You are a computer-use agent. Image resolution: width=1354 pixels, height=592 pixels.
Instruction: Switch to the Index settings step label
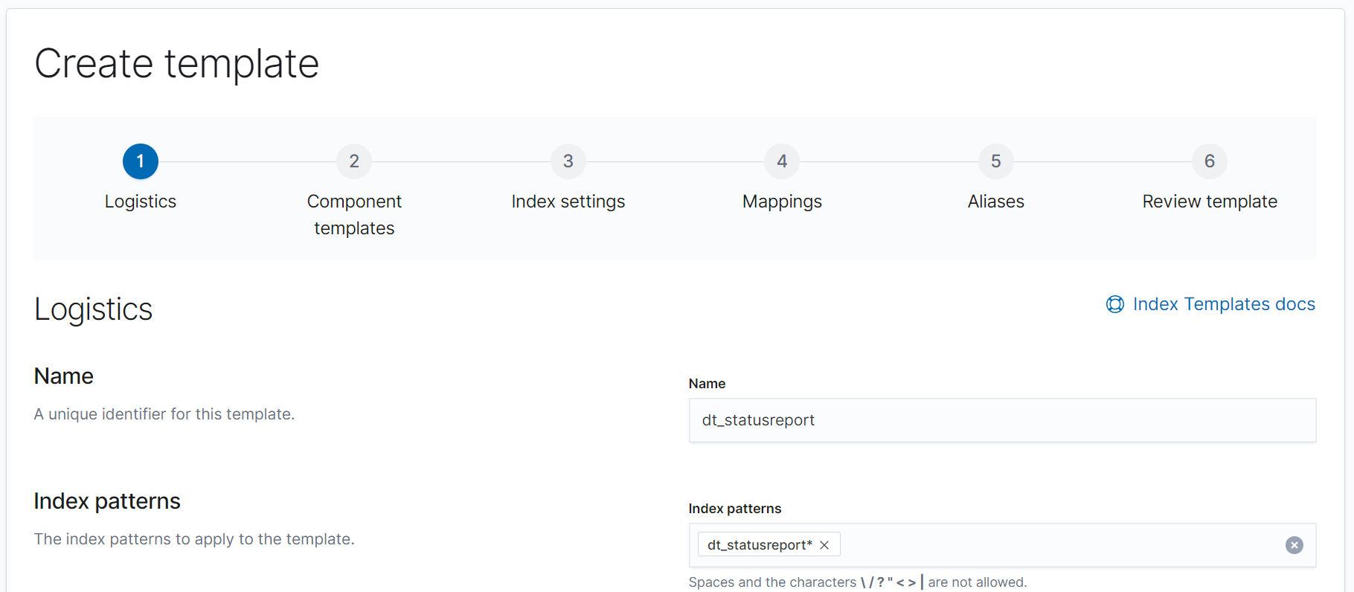click(x=568, y=202)
